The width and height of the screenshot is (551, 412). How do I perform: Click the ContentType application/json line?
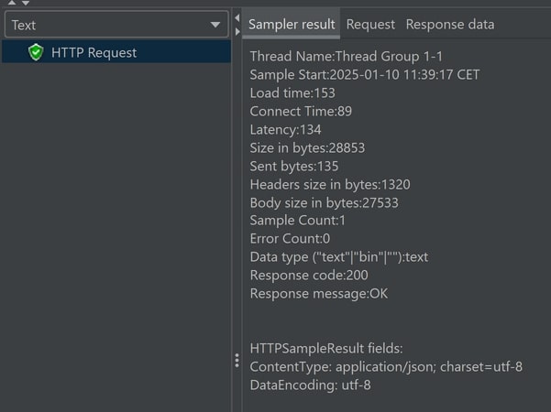pyautogui.click(x=385, y=367)
